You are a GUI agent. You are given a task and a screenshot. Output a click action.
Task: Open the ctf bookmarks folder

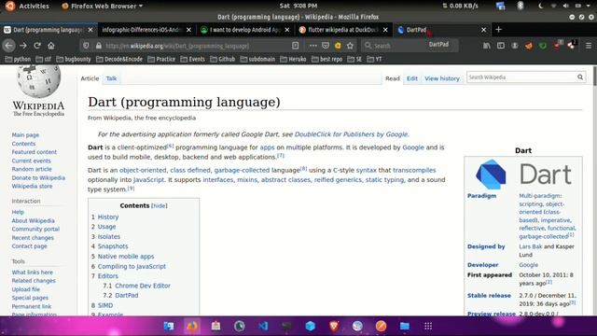pyautogui.click(x=44, y=59)
